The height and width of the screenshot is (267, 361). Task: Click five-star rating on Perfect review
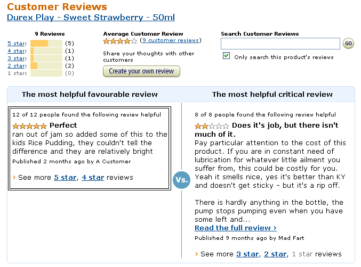(x=29, y=126)
